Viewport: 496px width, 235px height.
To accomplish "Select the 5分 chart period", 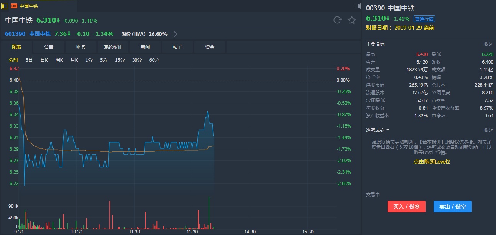I will coord(103,60).
